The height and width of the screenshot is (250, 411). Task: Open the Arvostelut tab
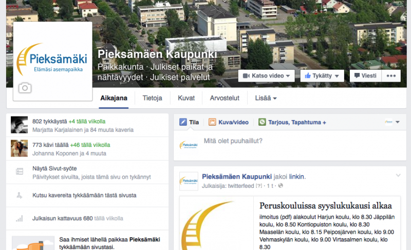(225, 98)
